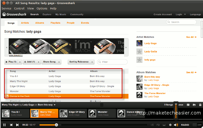Image resolution: width=203 pixels, height=128 pixels.
Task: Open the Control menu
Action: (x=19, y=8)
